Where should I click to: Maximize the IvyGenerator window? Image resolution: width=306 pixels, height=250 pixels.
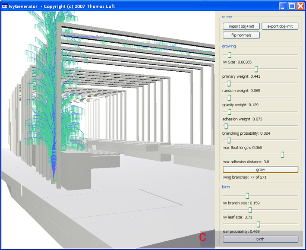point(292,6)
